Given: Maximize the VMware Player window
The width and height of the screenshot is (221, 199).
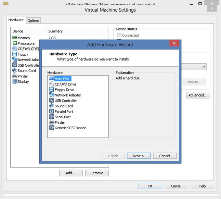Looking at the screenshot, I should (200, 3).
